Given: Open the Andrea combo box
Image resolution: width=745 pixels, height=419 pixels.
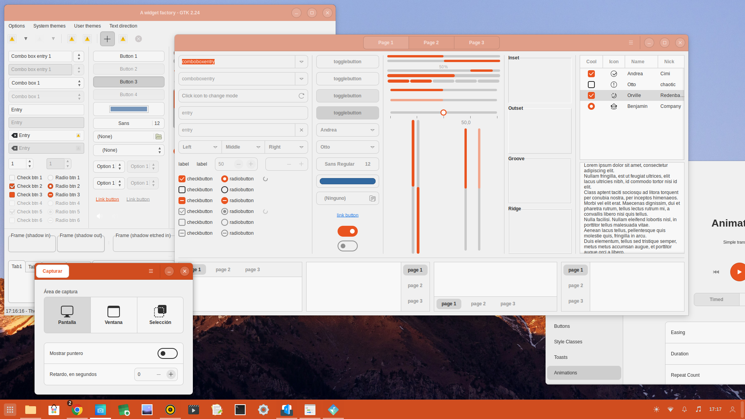Looking at the screenshot, I should click(348, 130).
